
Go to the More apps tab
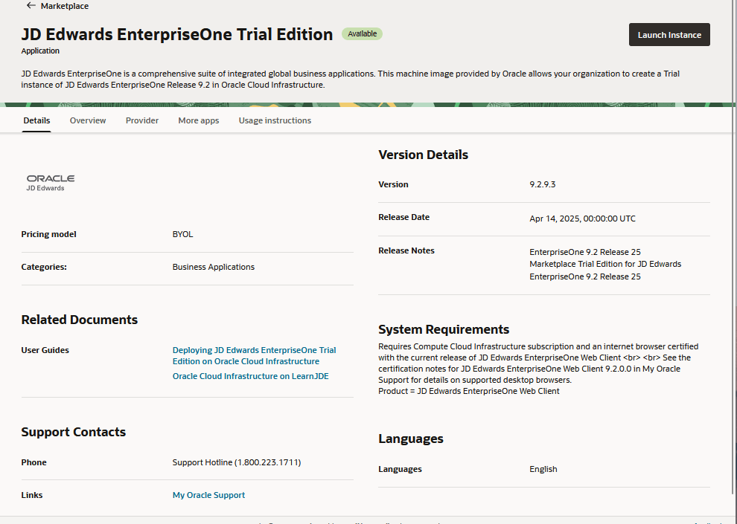198,120
